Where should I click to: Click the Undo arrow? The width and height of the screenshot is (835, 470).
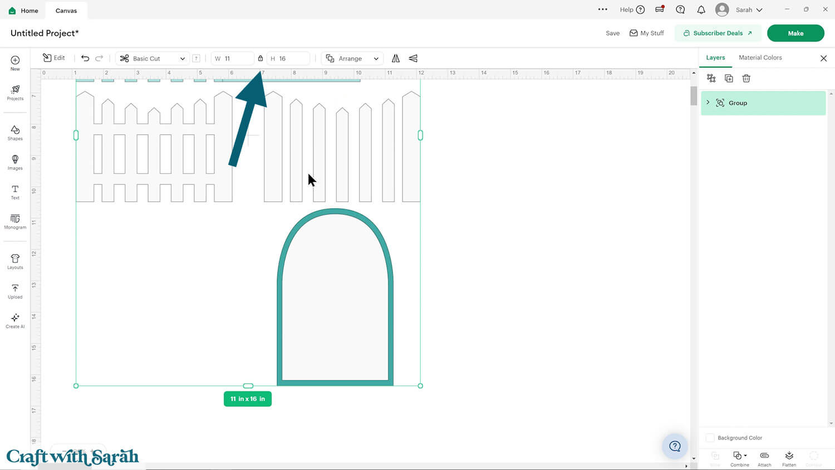pyautogui.click(x=85, y=58)
